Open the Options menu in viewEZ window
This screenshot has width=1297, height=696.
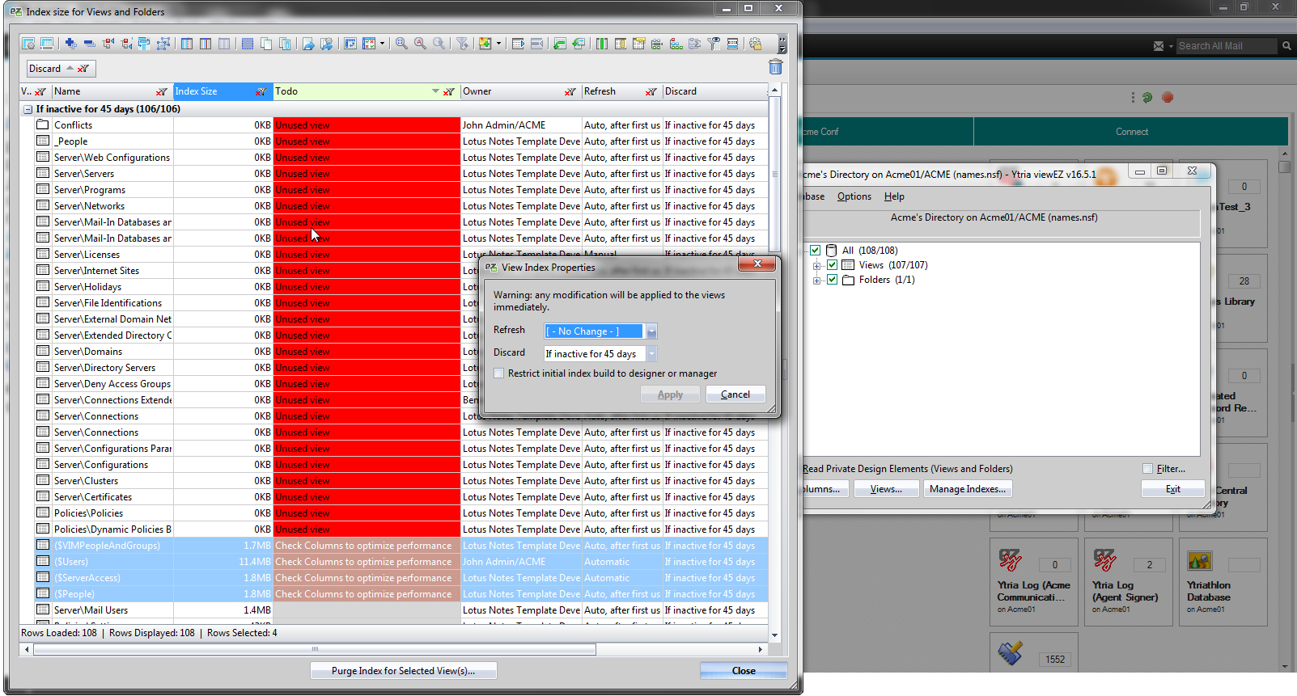point(854,196)
